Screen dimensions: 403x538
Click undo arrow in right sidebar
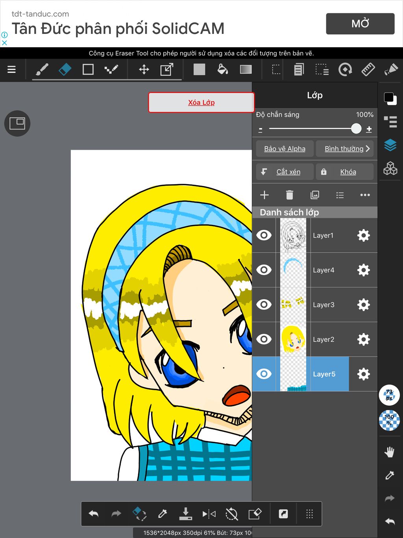390,521
